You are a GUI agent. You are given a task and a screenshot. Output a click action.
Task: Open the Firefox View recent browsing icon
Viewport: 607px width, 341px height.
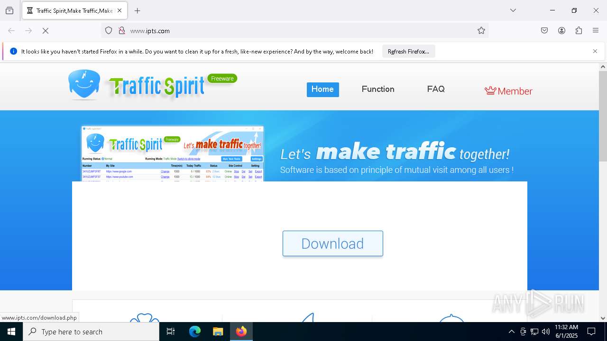(9, 10)
